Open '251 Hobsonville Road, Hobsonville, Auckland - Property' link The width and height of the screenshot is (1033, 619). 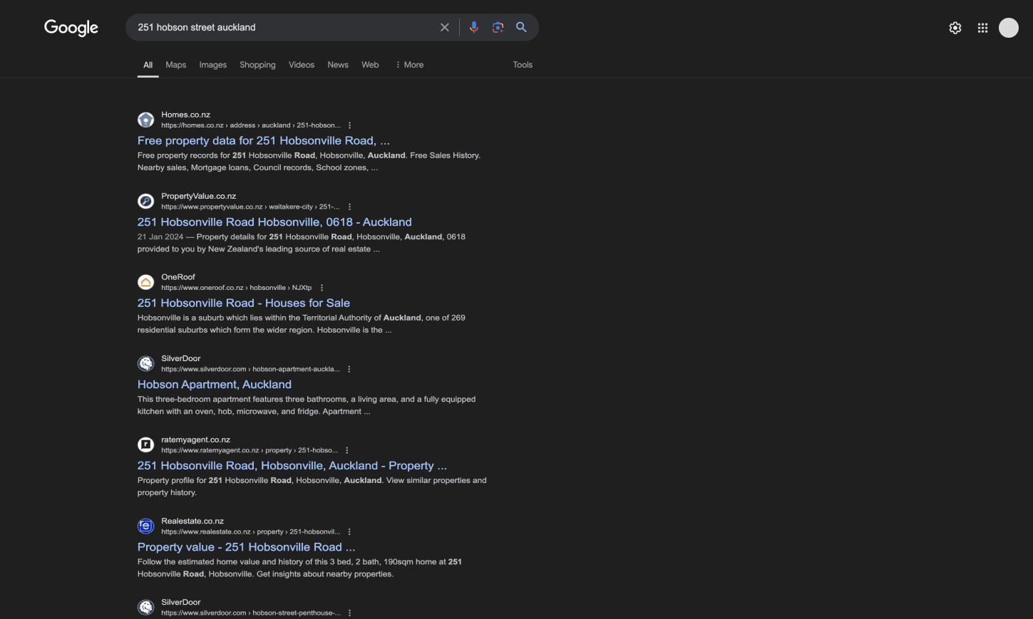click(x=292, y=466)
